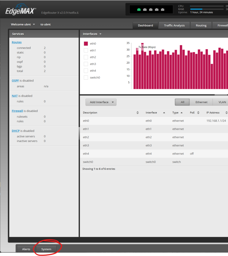Sort by PoE column arrows
Screen dimensions: 228x256
(198, 113)
